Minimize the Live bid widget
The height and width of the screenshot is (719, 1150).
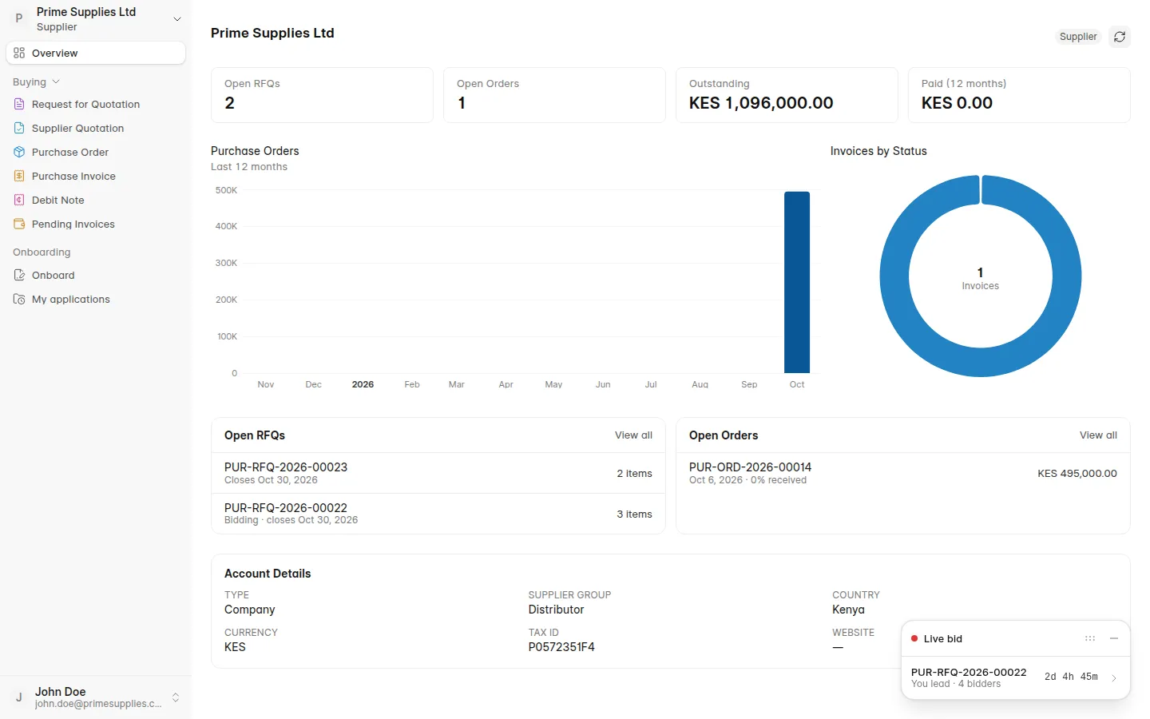click(1114, 638)
